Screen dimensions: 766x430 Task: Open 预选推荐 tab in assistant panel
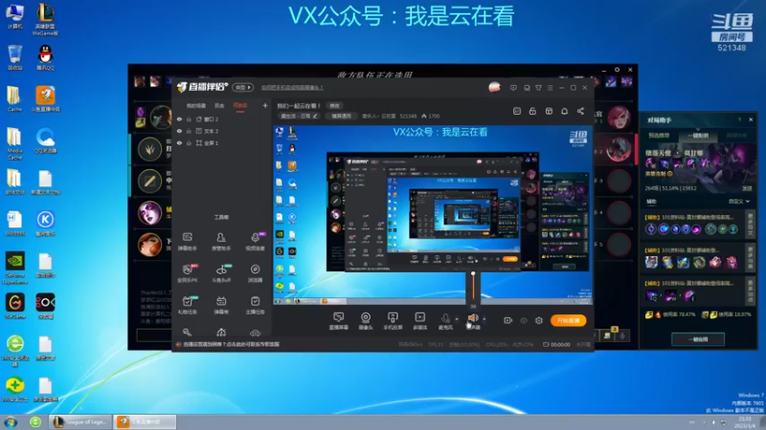click(659, 136)
